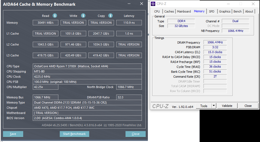Image resolution: width=260 pixels, height=142 pixels.
Task: Click the BIOS Version 2.D0 field
Action: click(87, 118)
